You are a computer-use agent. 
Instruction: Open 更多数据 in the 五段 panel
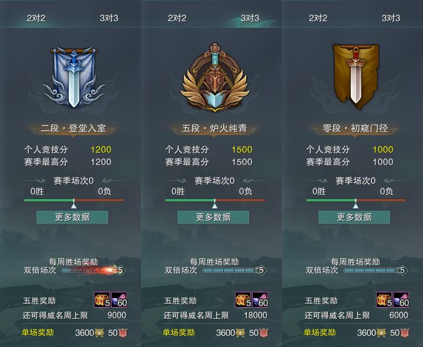(x=213, y=217)
